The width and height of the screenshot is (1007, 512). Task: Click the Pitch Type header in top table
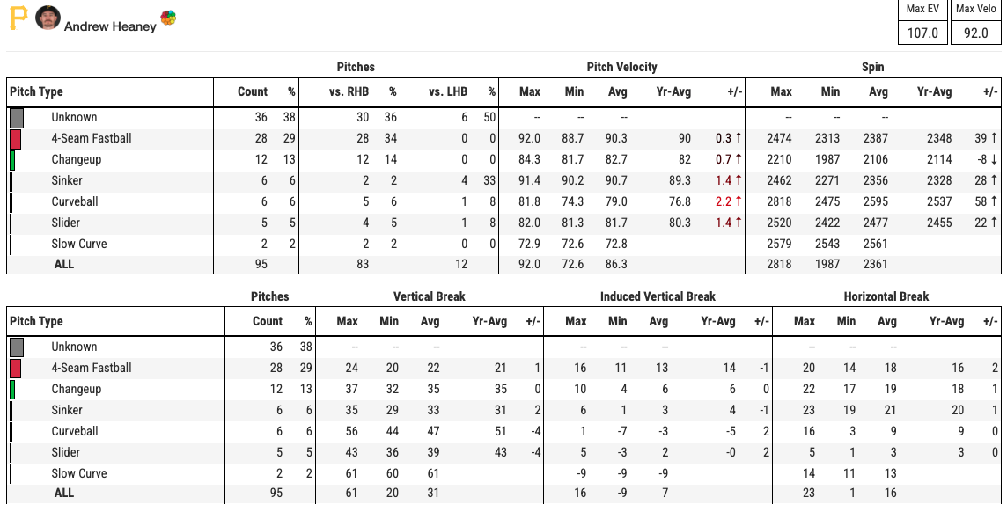click(x=36, y=91)
